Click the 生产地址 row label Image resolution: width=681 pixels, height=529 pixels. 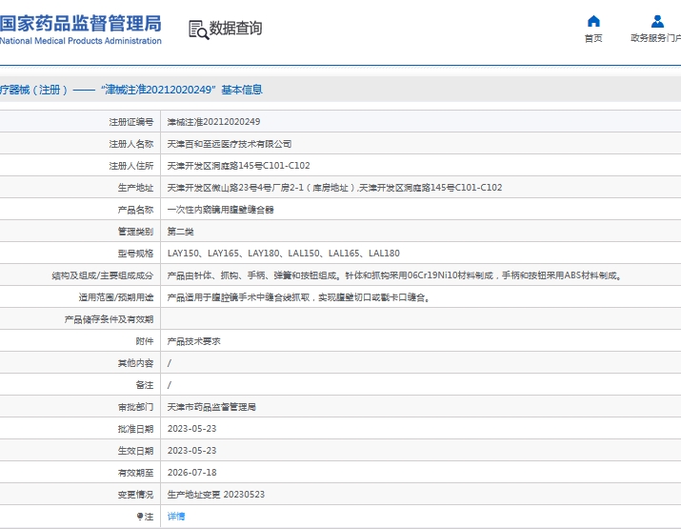click(x=135, y=188)
